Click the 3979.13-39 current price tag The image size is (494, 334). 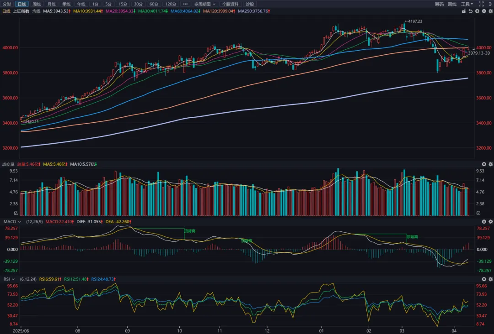[x=479, y=53]
